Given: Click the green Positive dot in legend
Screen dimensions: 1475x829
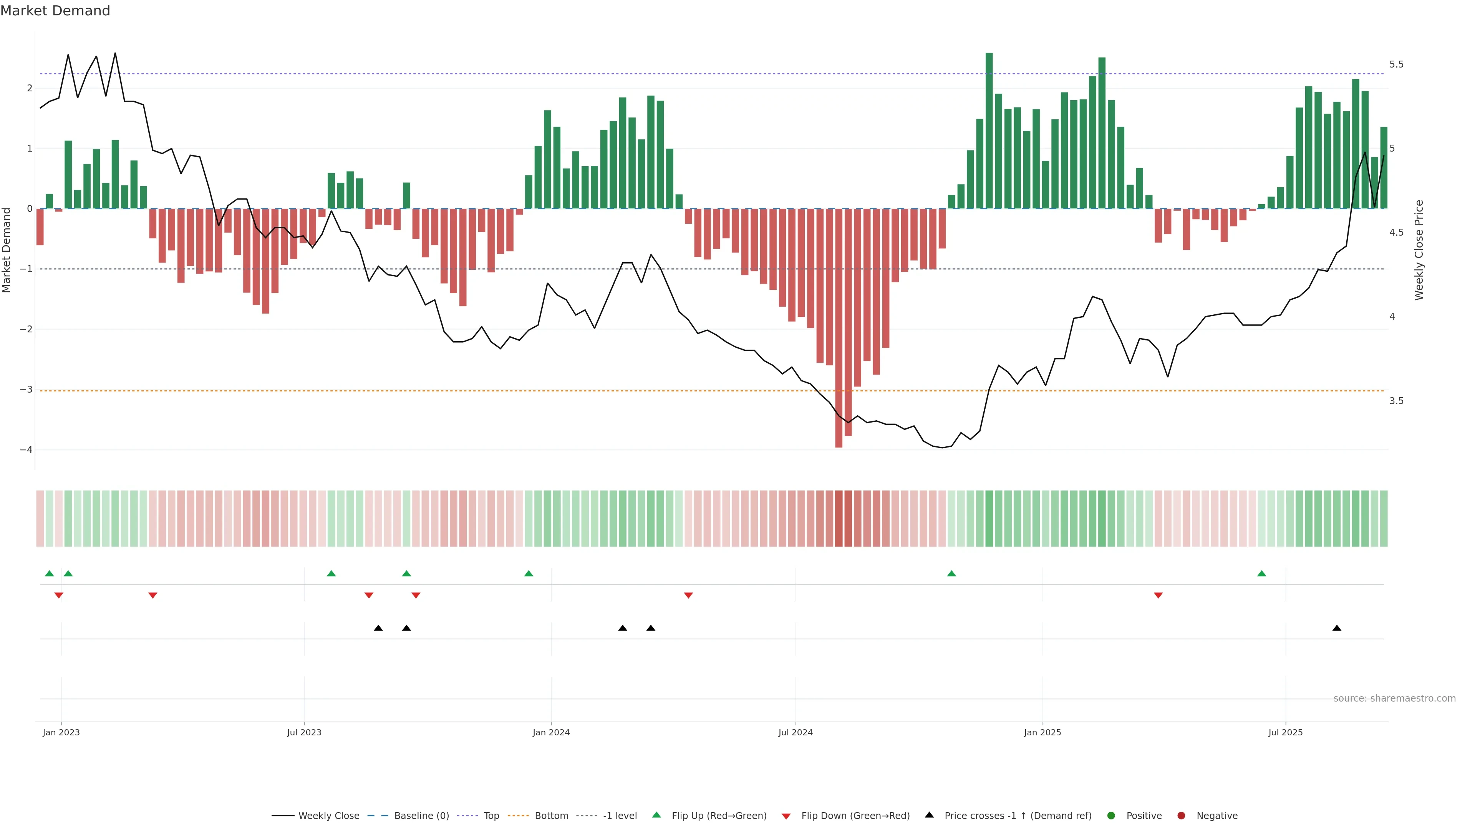Looking at the screenshot, I should tap(1111, 816).
